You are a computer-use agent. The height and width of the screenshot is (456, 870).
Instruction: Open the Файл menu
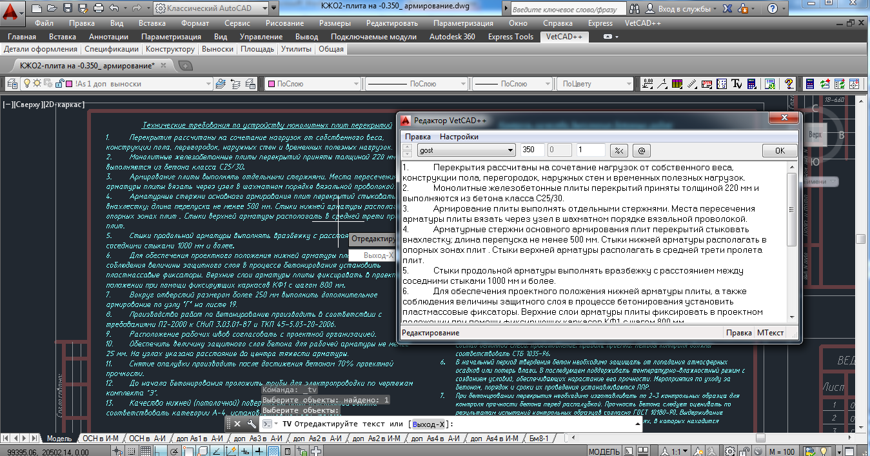[x=44, y=23]
